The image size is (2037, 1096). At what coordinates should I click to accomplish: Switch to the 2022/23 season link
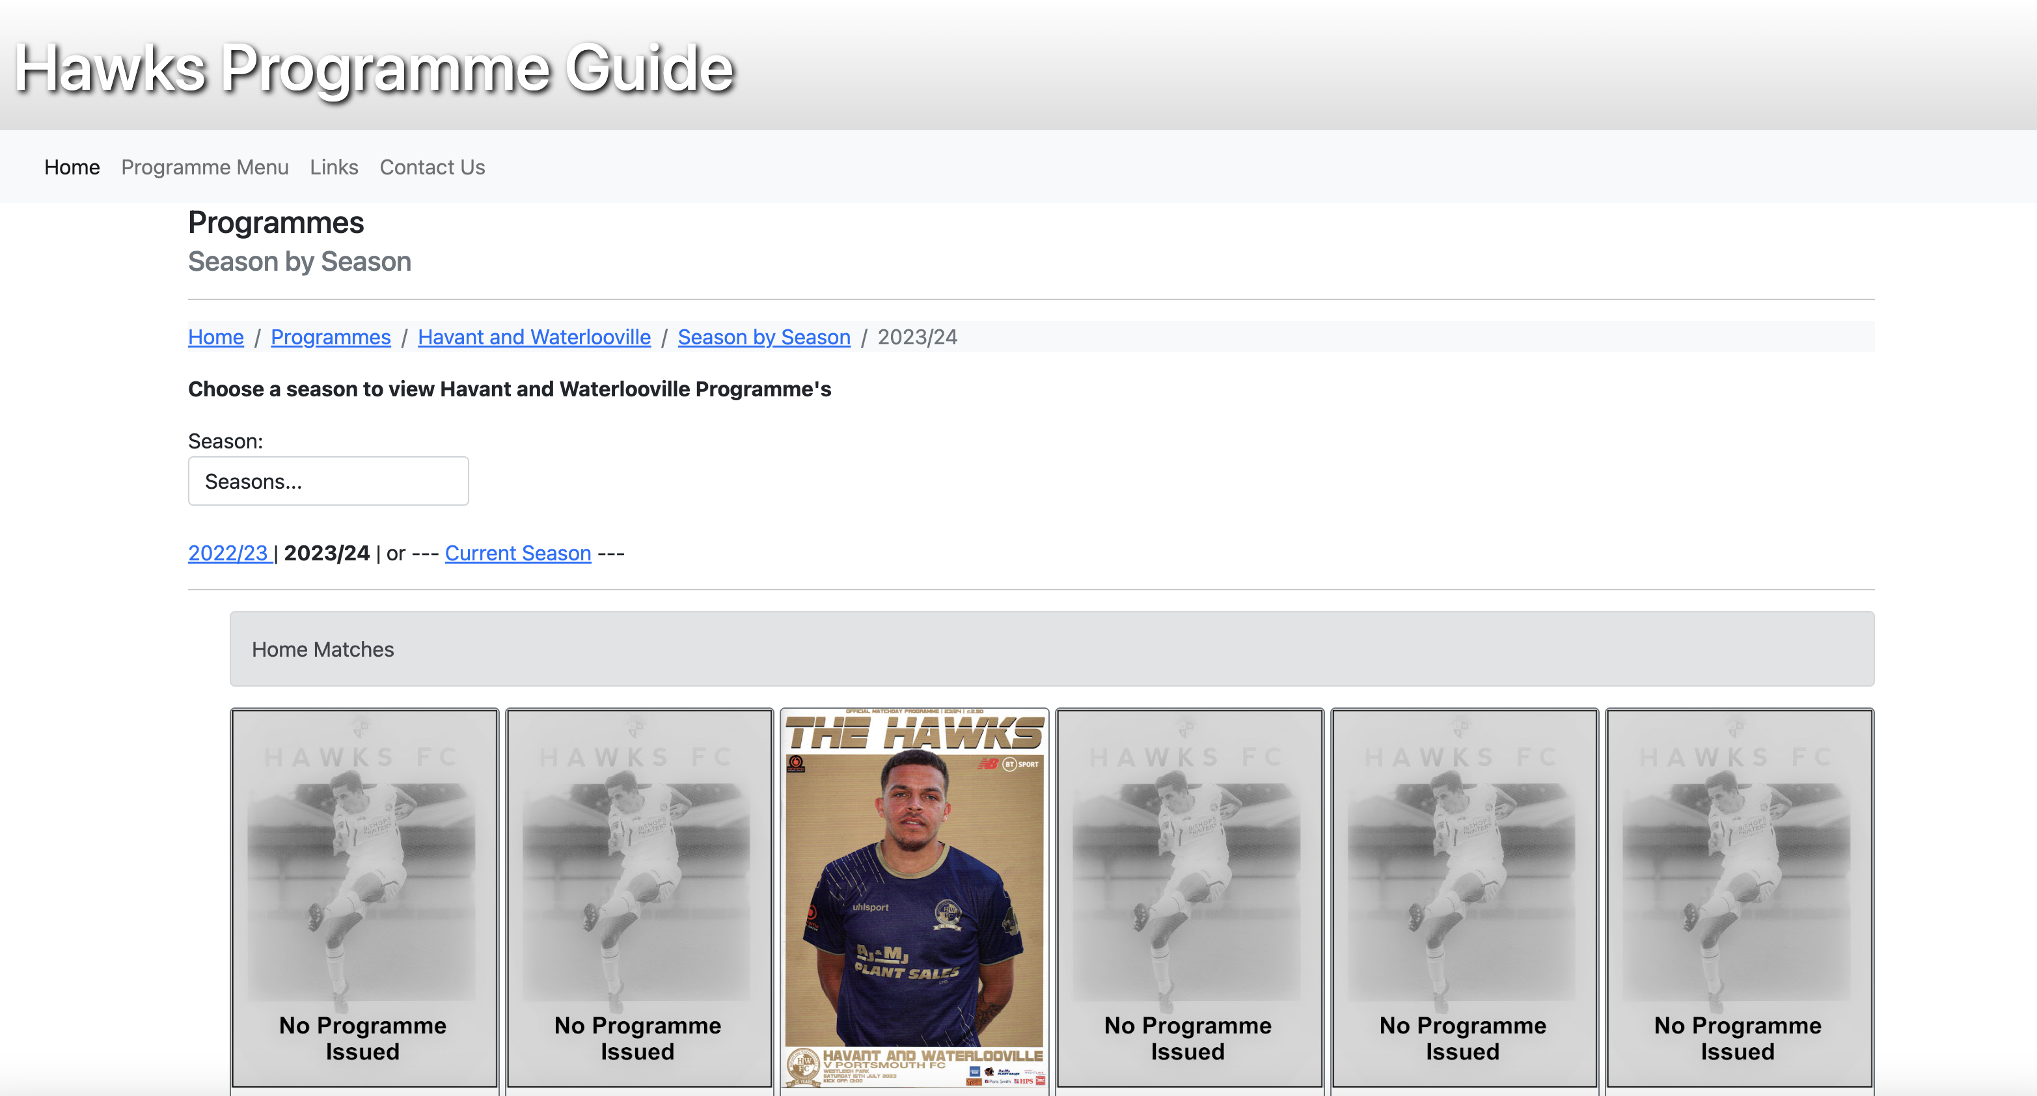tap(230, 553)
